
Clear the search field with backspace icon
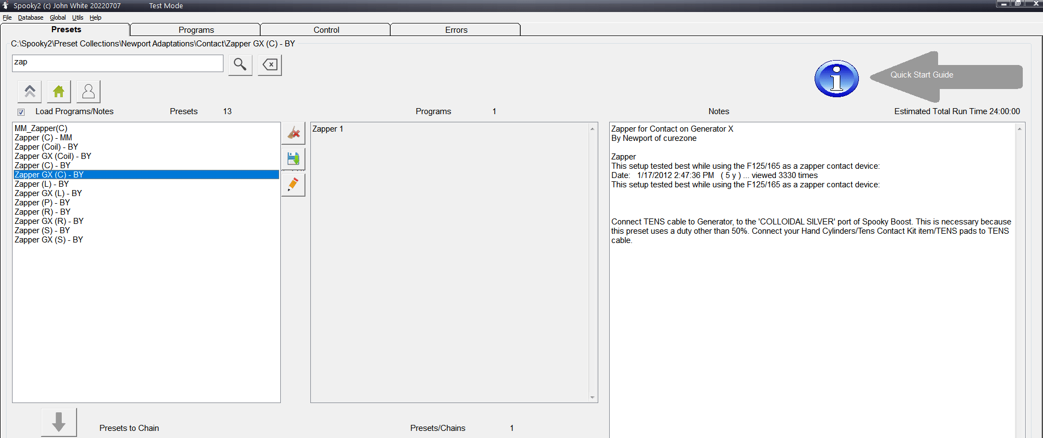pyautogui.click(x=270, y=64)
